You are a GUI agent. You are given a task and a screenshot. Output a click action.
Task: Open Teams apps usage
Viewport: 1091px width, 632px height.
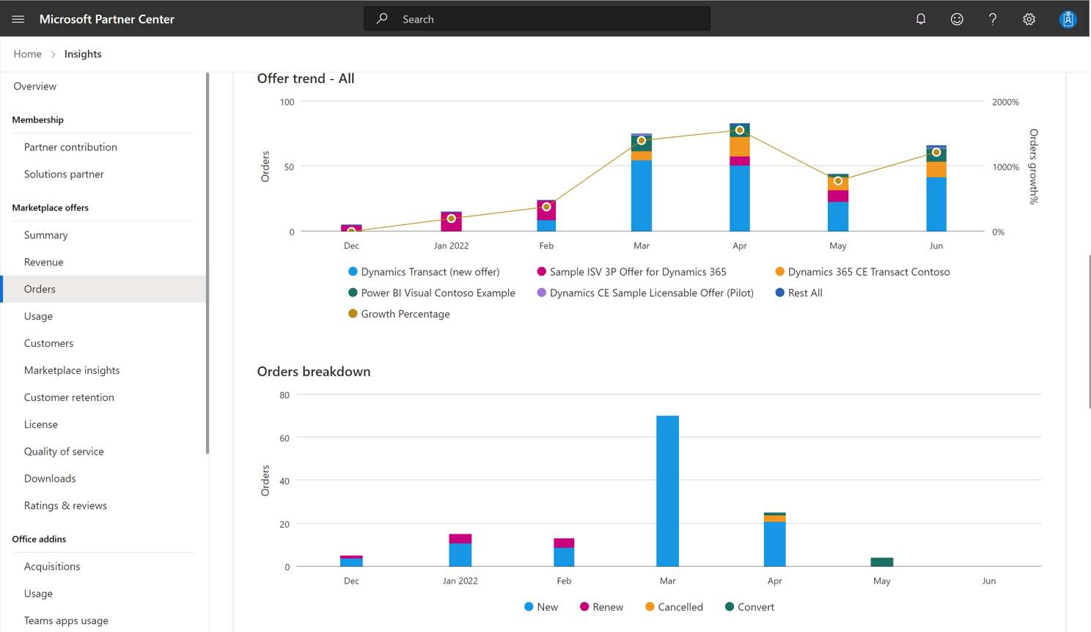pyautogui.click(x=66, y=621)
